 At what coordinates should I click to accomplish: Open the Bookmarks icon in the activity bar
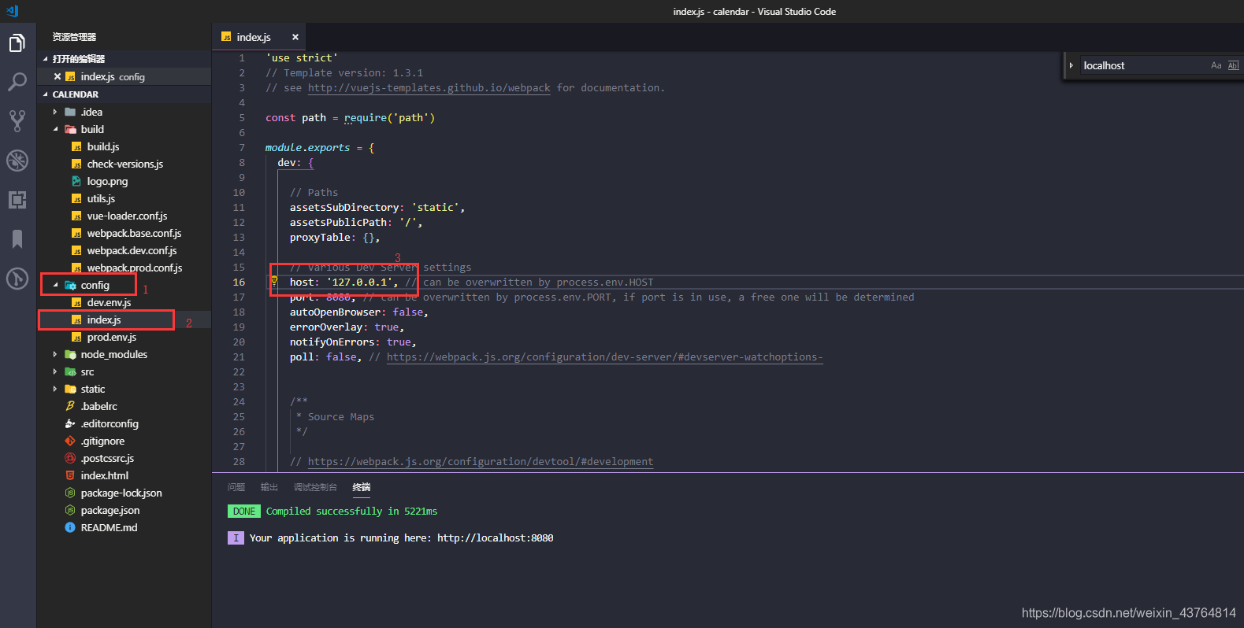[x=17, y=238]
